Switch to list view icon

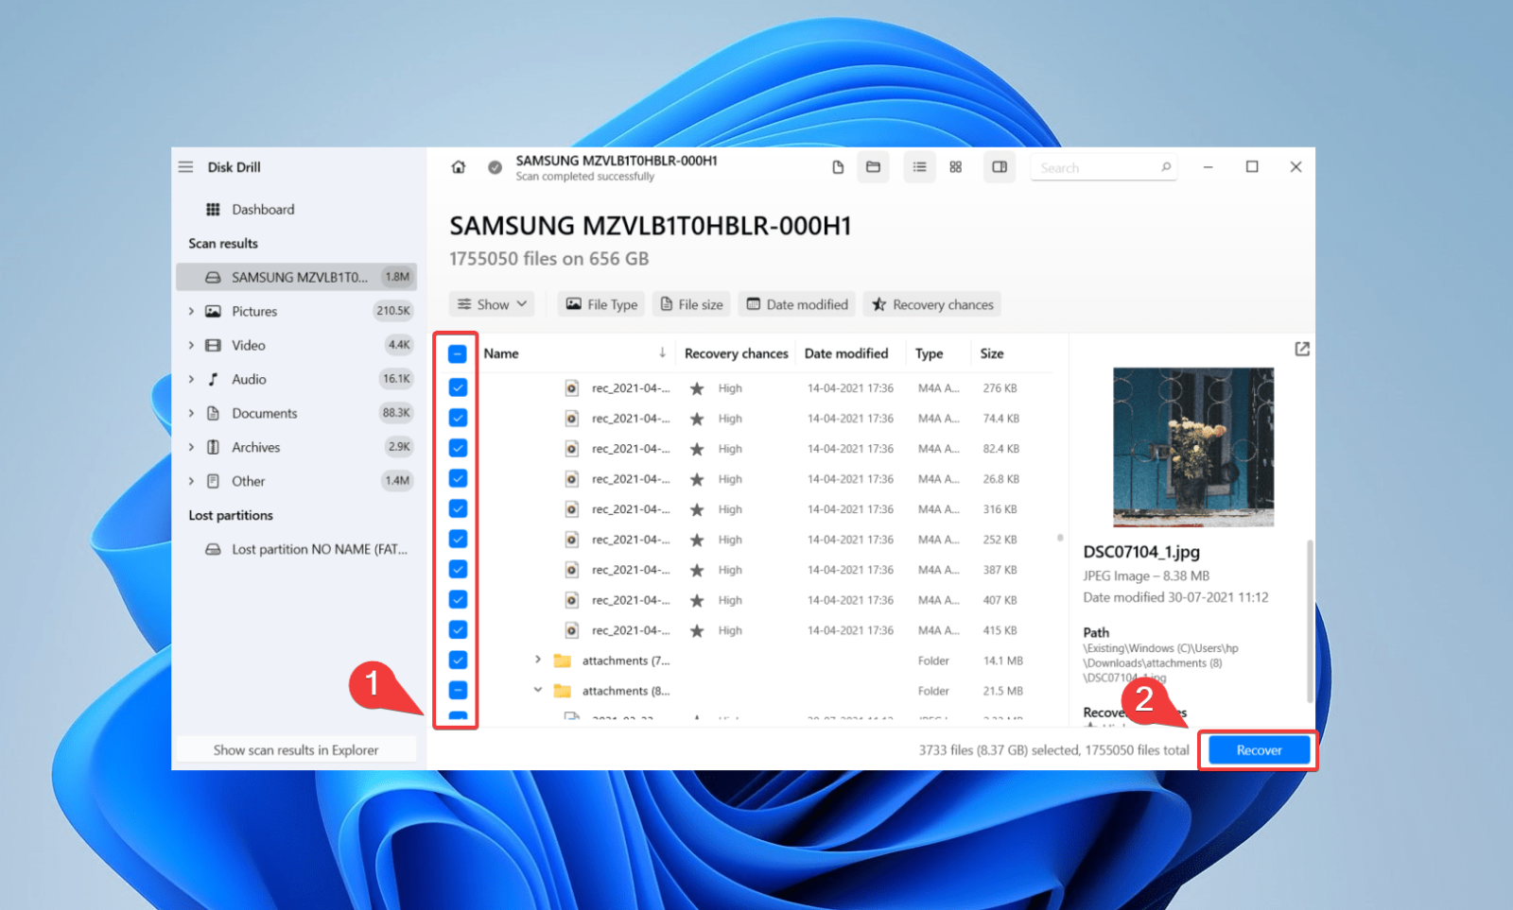pyautogui.click(x=919, y=166)
